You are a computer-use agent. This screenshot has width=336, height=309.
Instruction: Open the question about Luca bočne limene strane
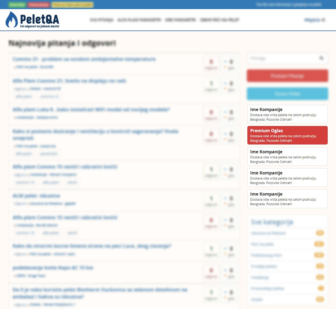(92, 246)
